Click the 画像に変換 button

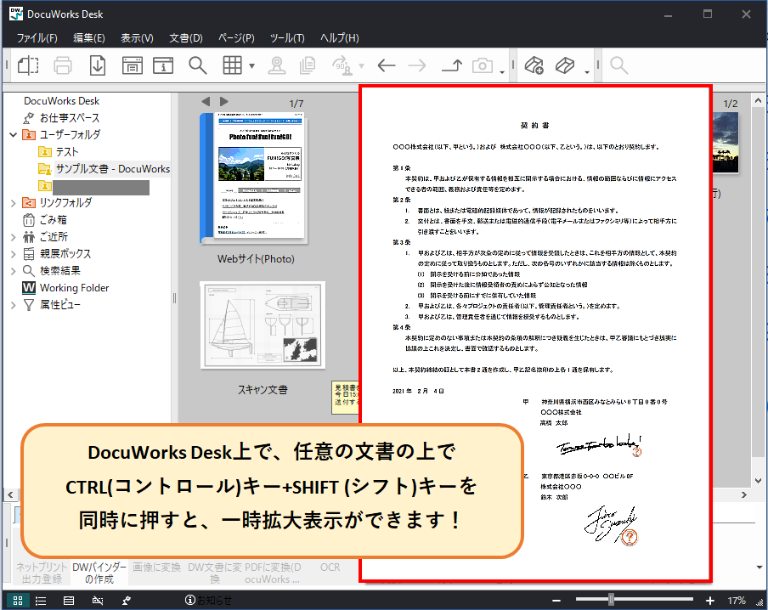(156, 567)
